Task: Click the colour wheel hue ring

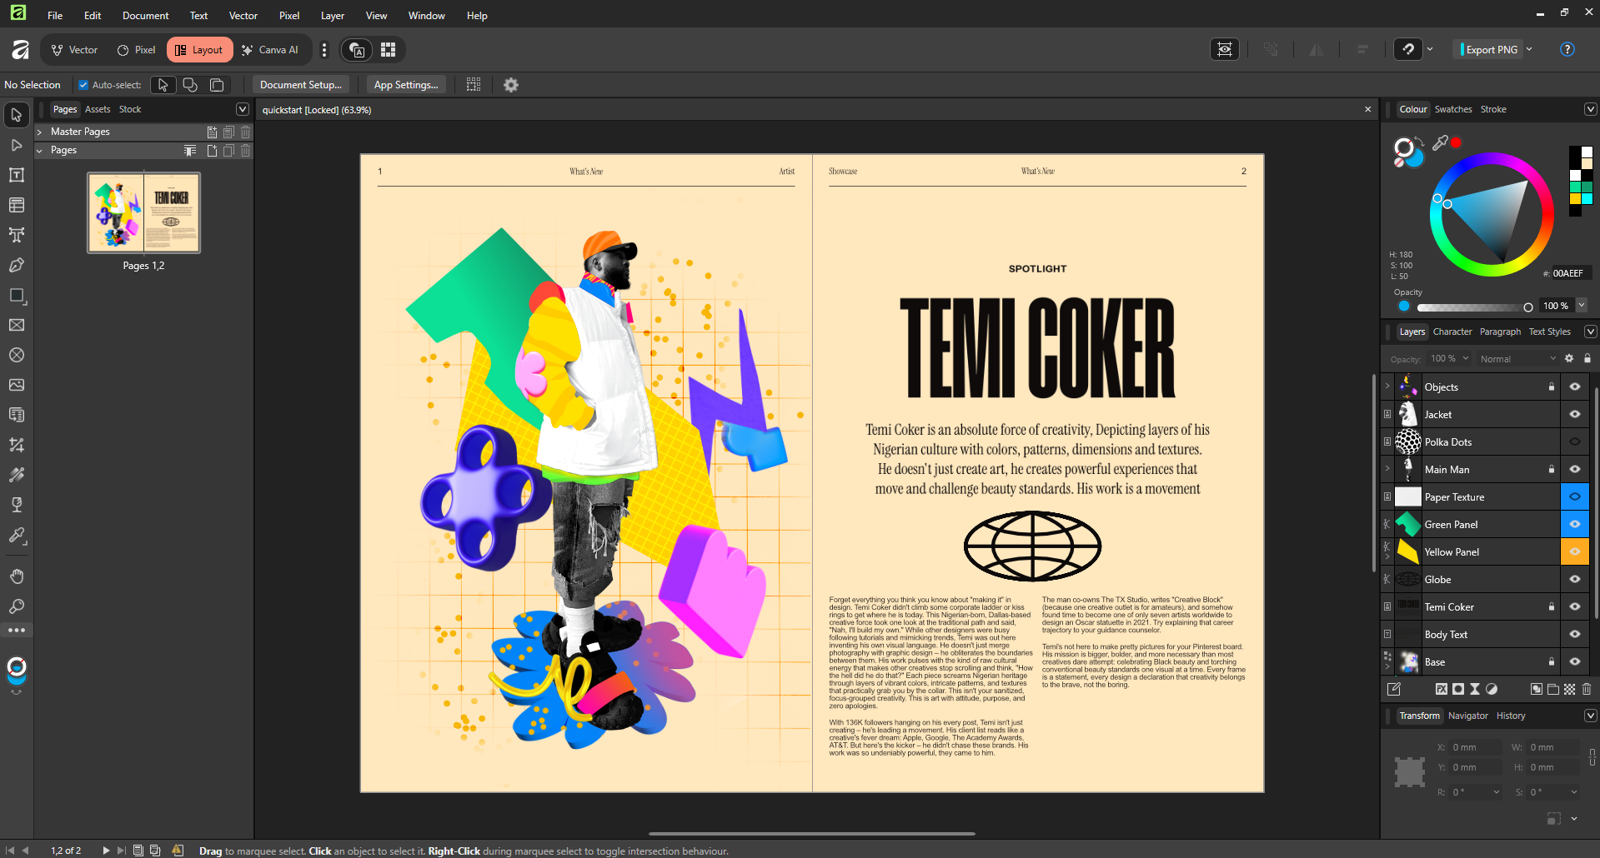Action: 1492,158
